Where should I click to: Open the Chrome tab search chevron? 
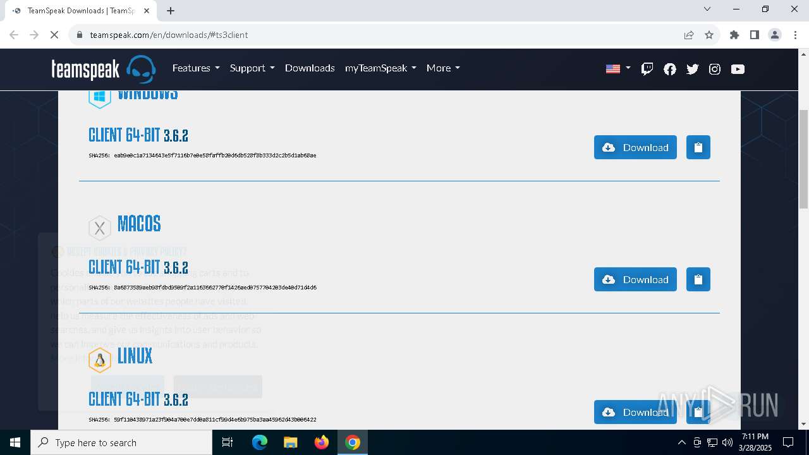point(707,9)
